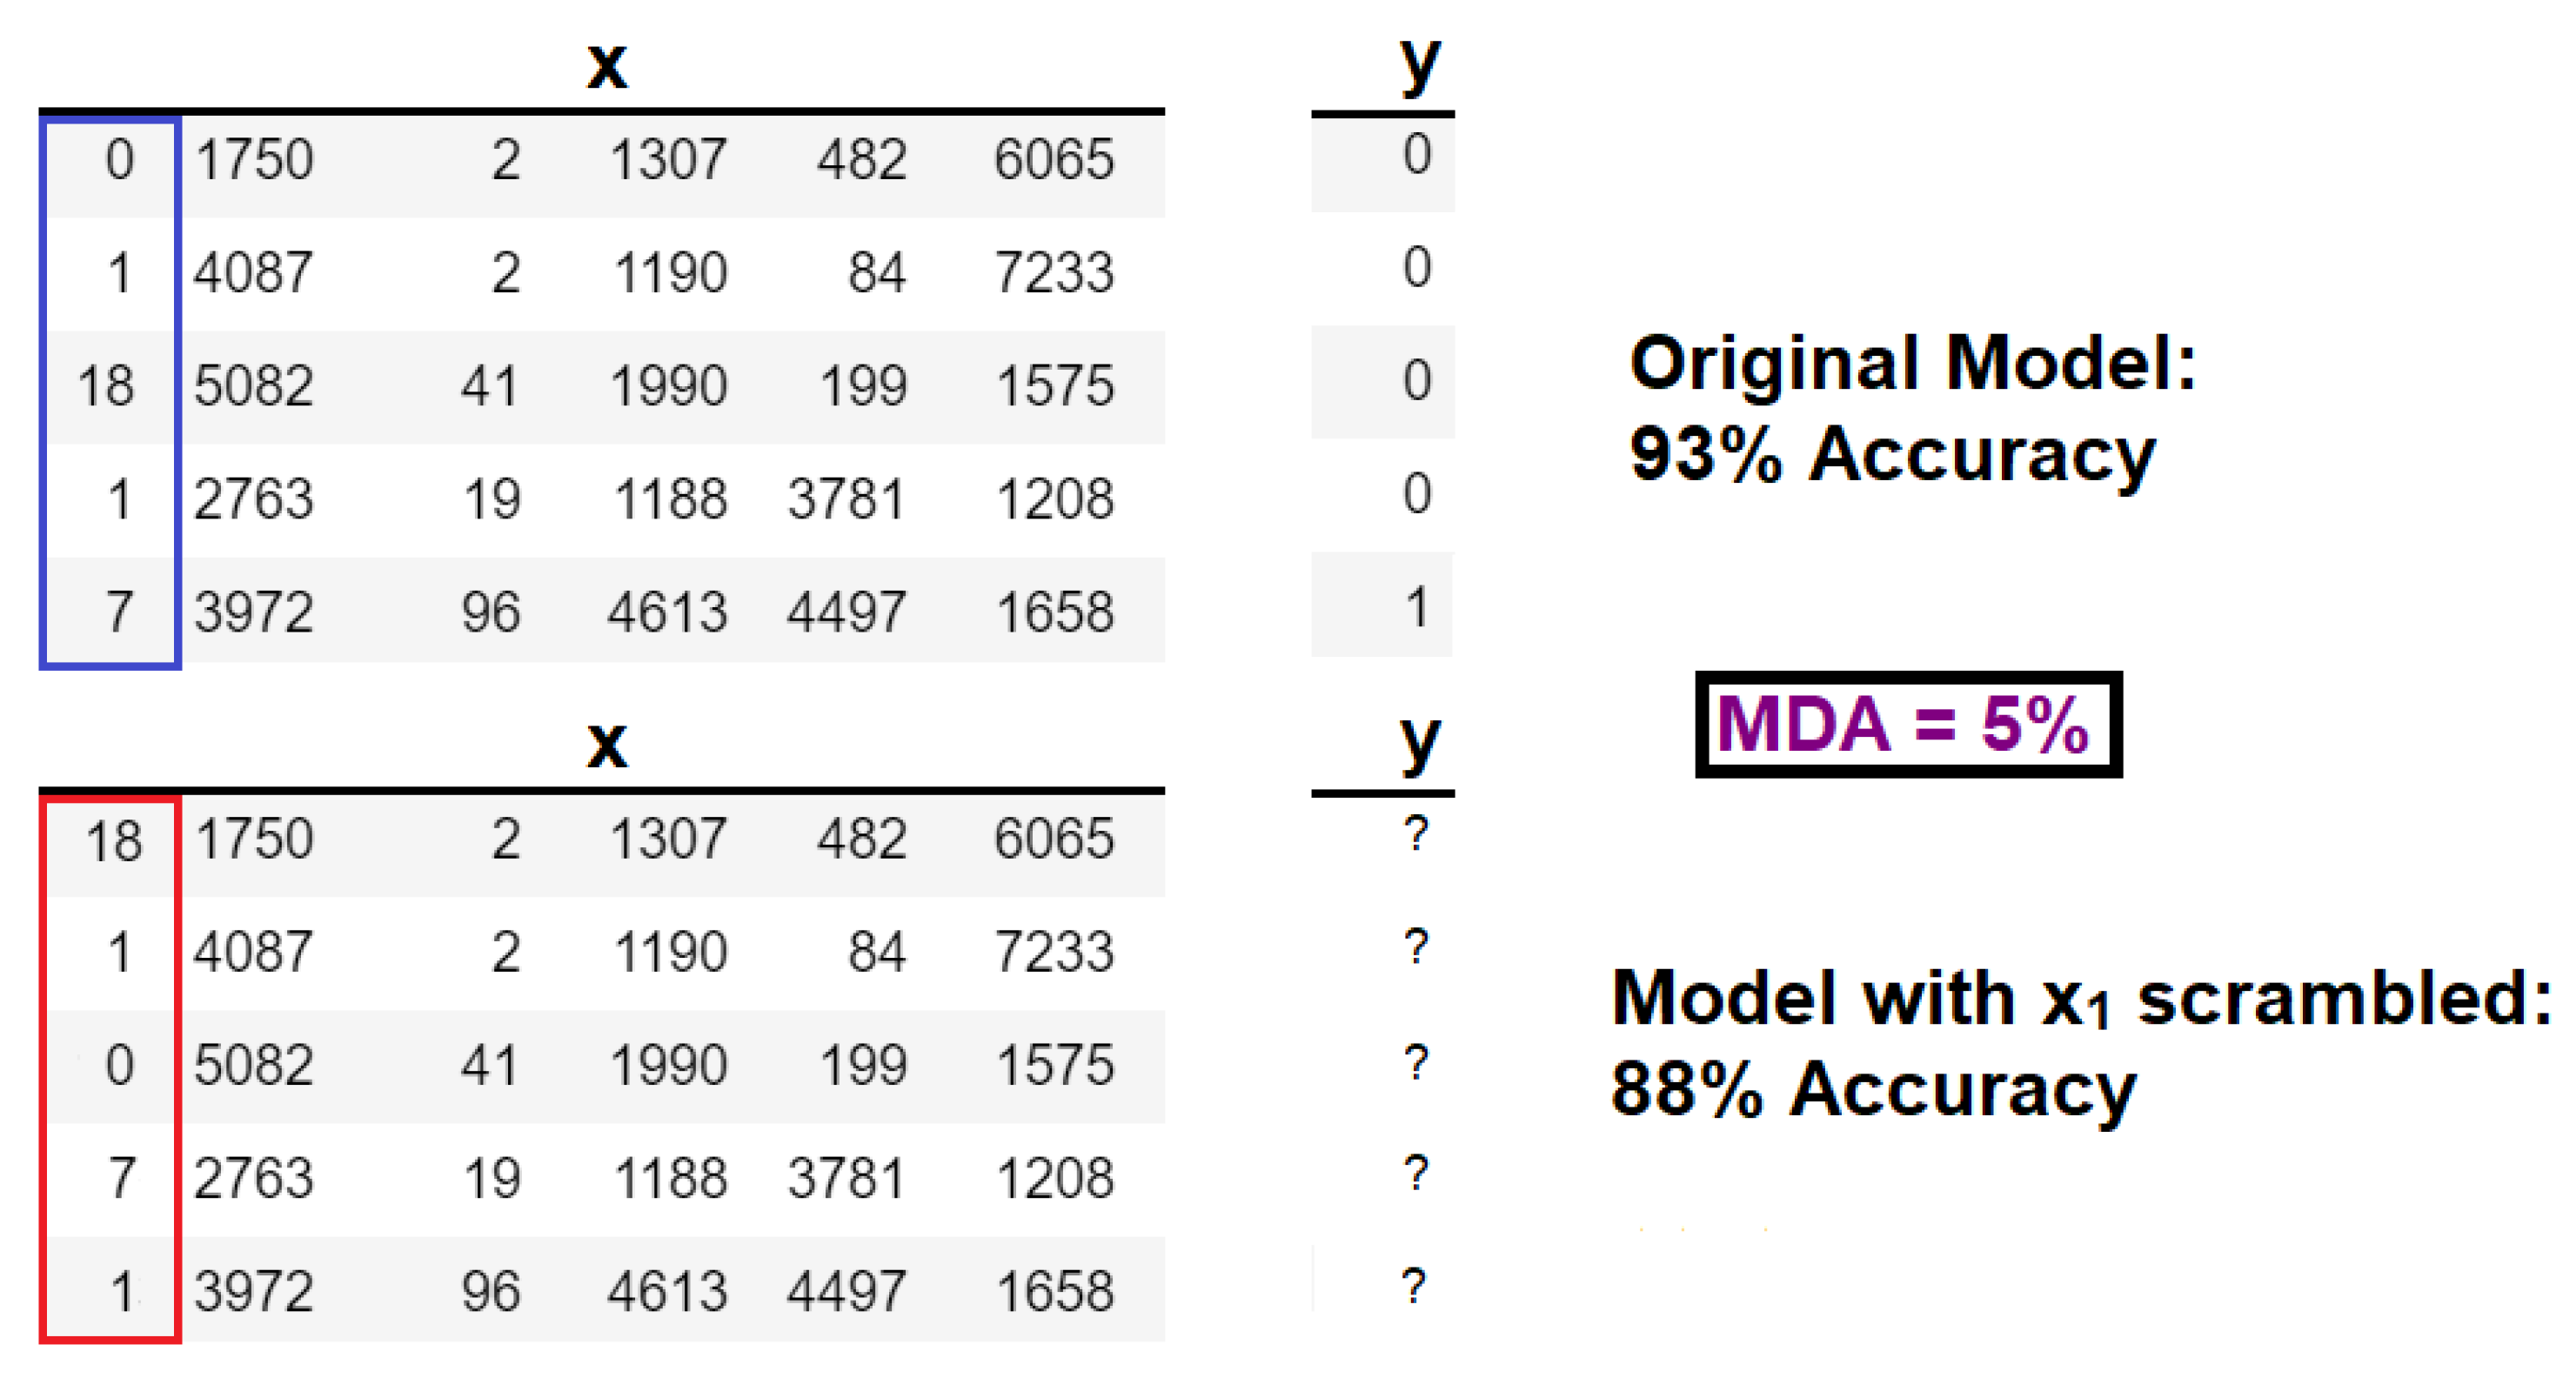Click value 7 in red-outlined column
The width and height of the screenshot is (2576, 1378).
click(121, 1178)
